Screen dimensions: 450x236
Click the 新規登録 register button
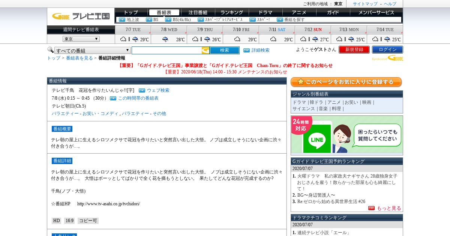coord(354,49)
